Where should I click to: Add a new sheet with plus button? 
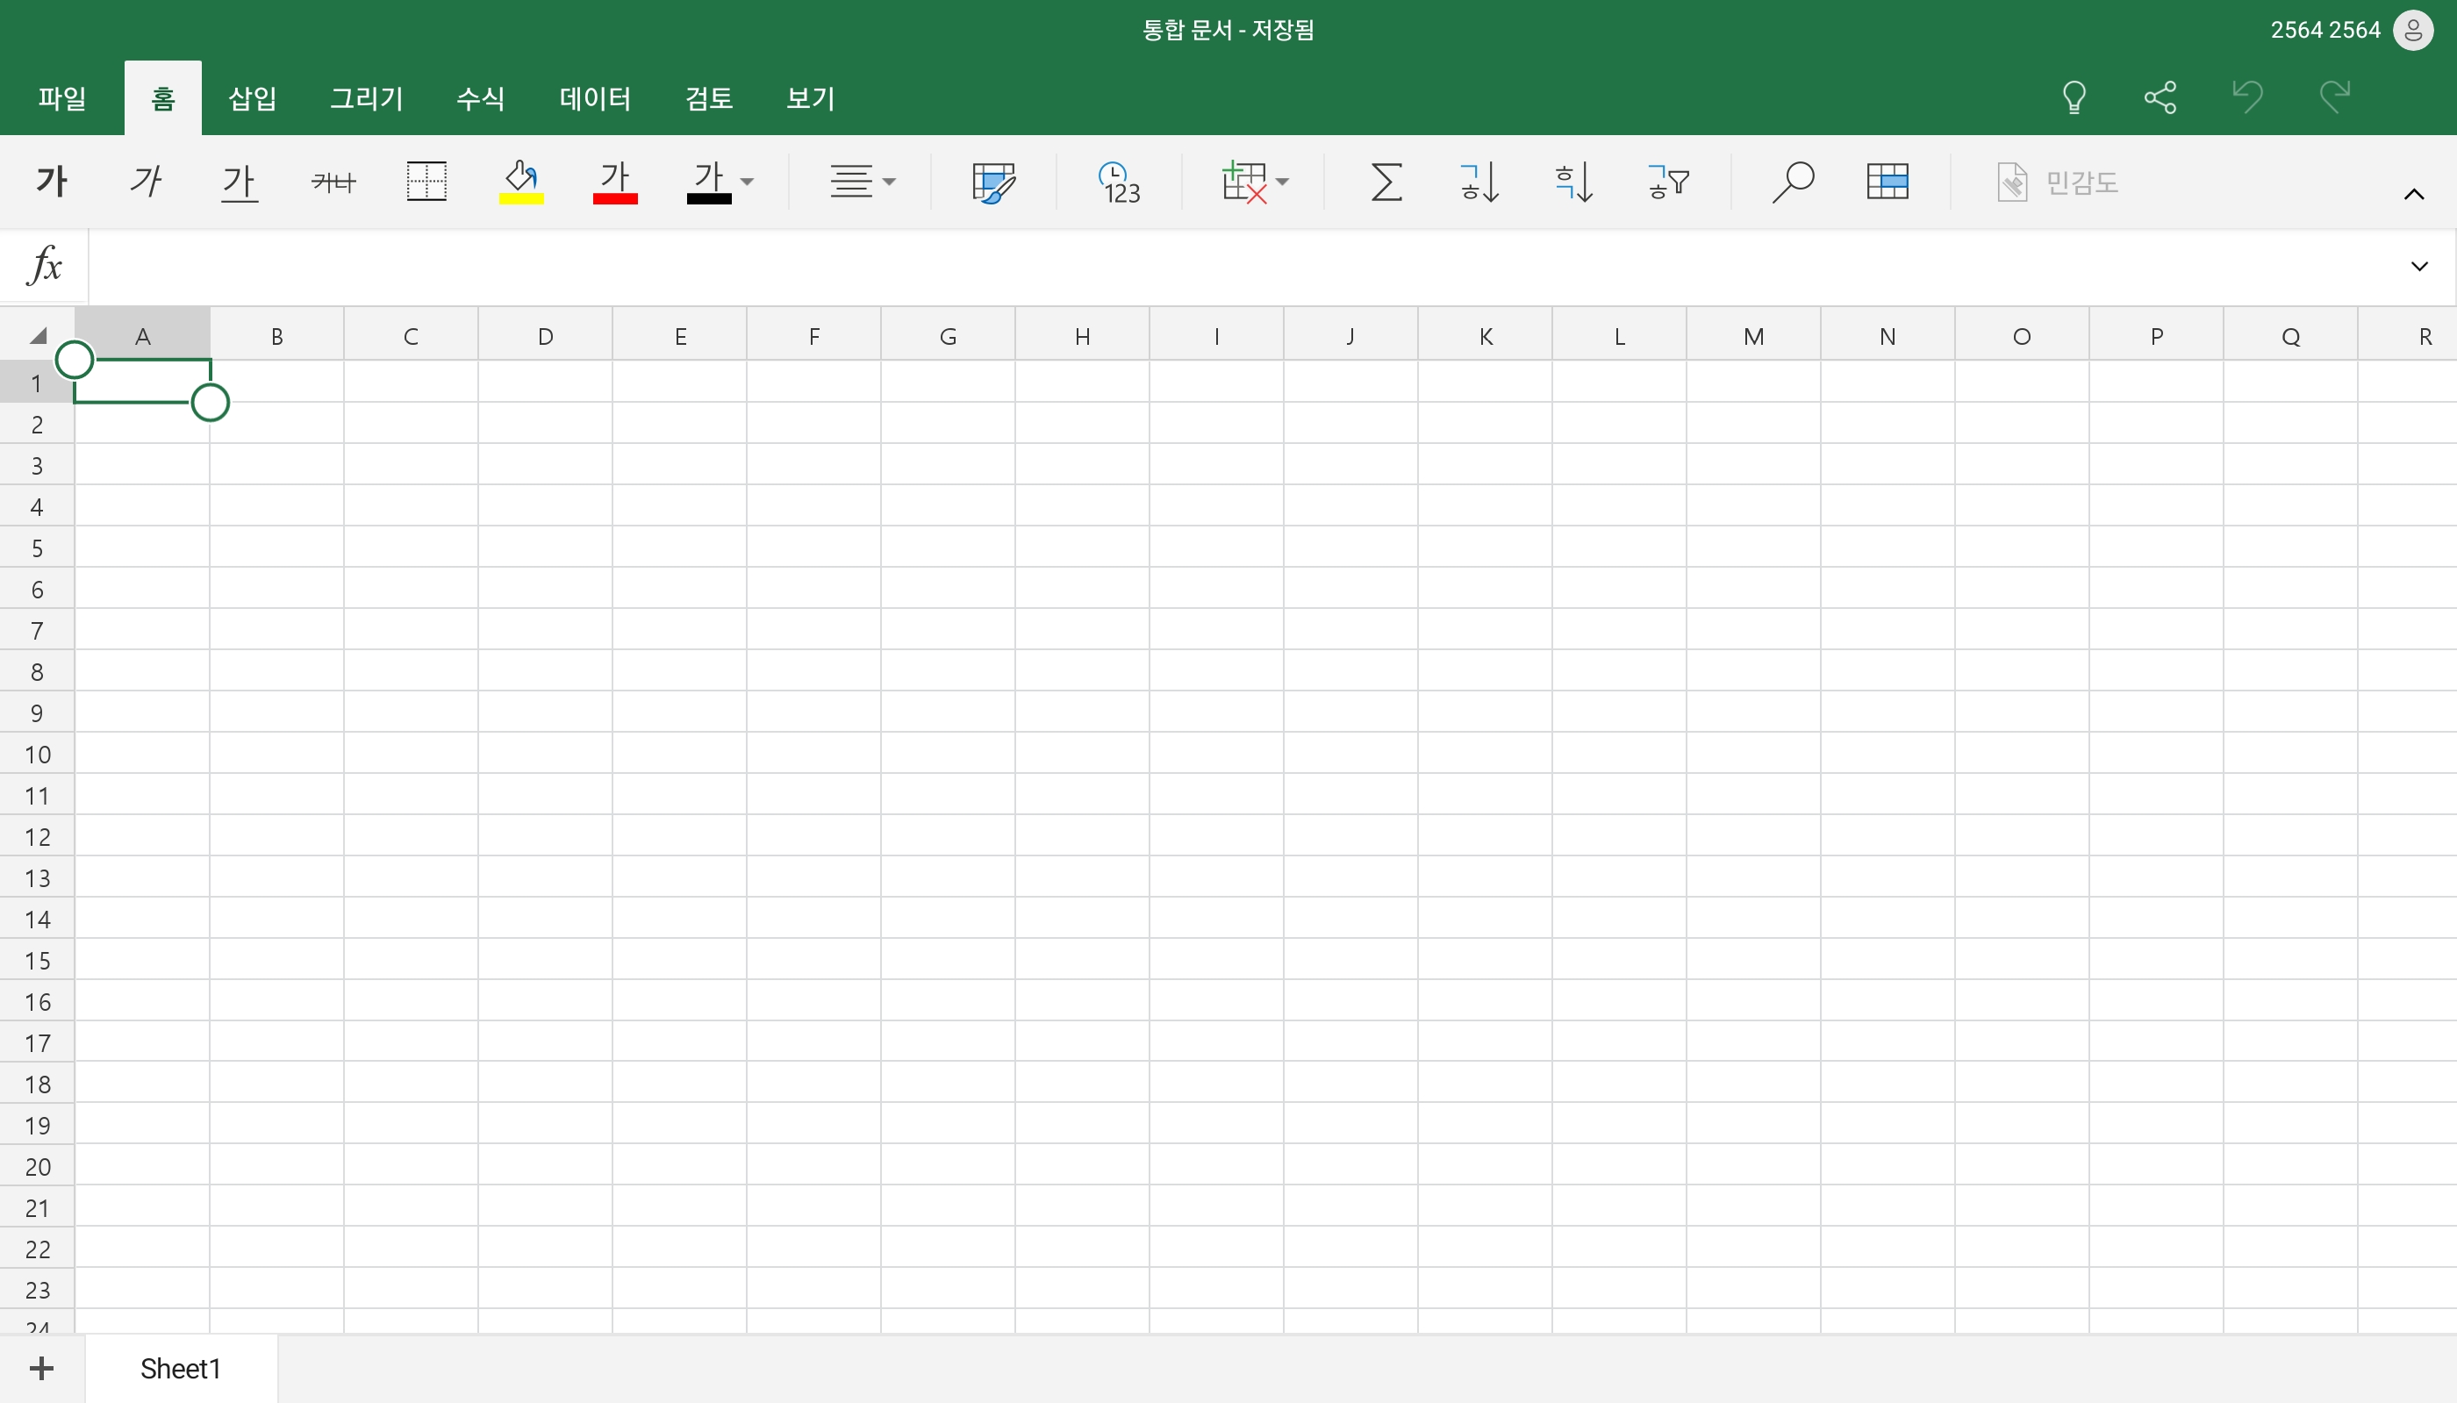pyautogui.click(x=41, y=1368)
